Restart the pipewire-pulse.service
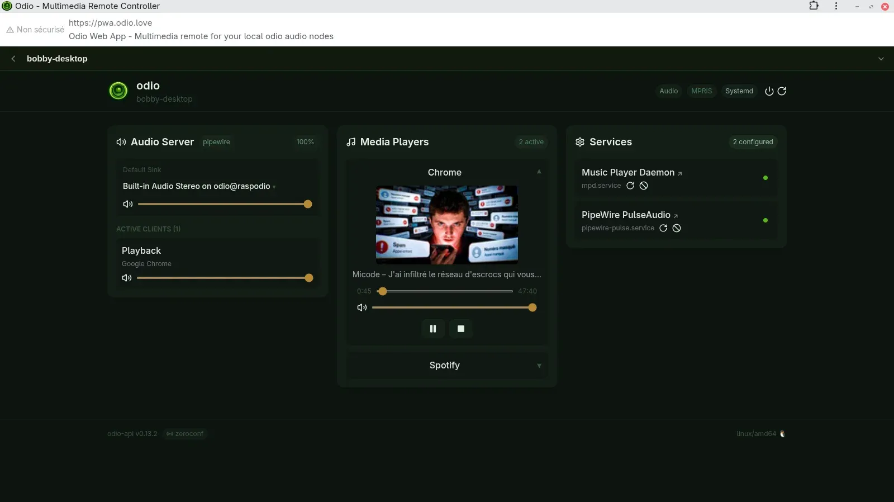Image resolution: width=894 pixels, height=502 pixels. pyautogui.click(x=663, y=228)
